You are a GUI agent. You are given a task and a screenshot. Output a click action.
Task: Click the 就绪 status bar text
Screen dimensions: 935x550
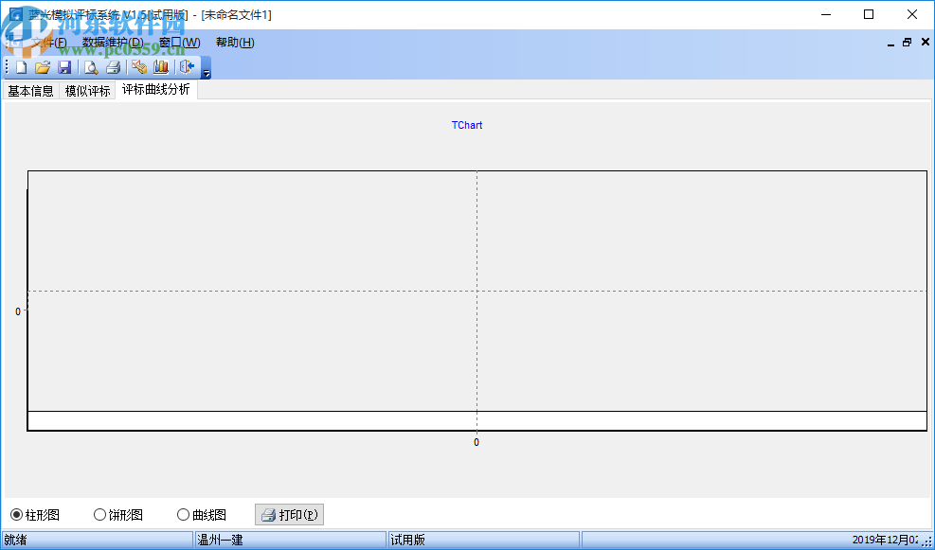click(x=15, y=541)
